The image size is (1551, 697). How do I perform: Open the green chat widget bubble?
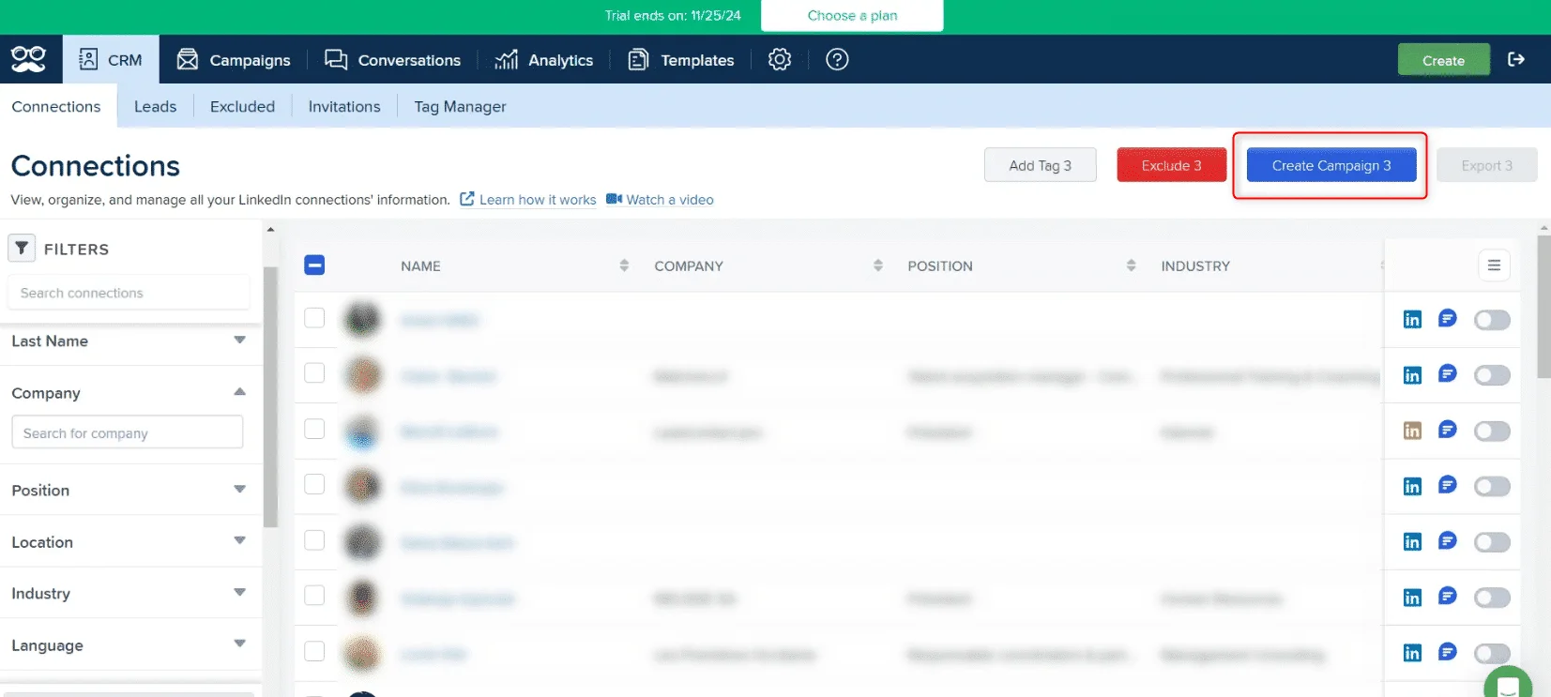click(x=1508, y=683)
